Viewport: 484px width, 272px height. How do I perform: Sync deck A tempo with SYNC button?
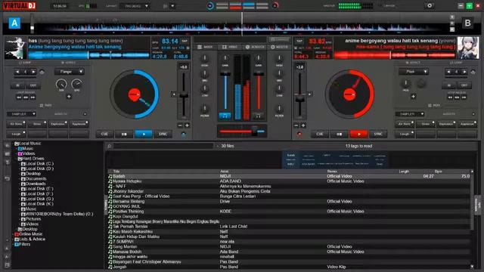coord(163,134)
